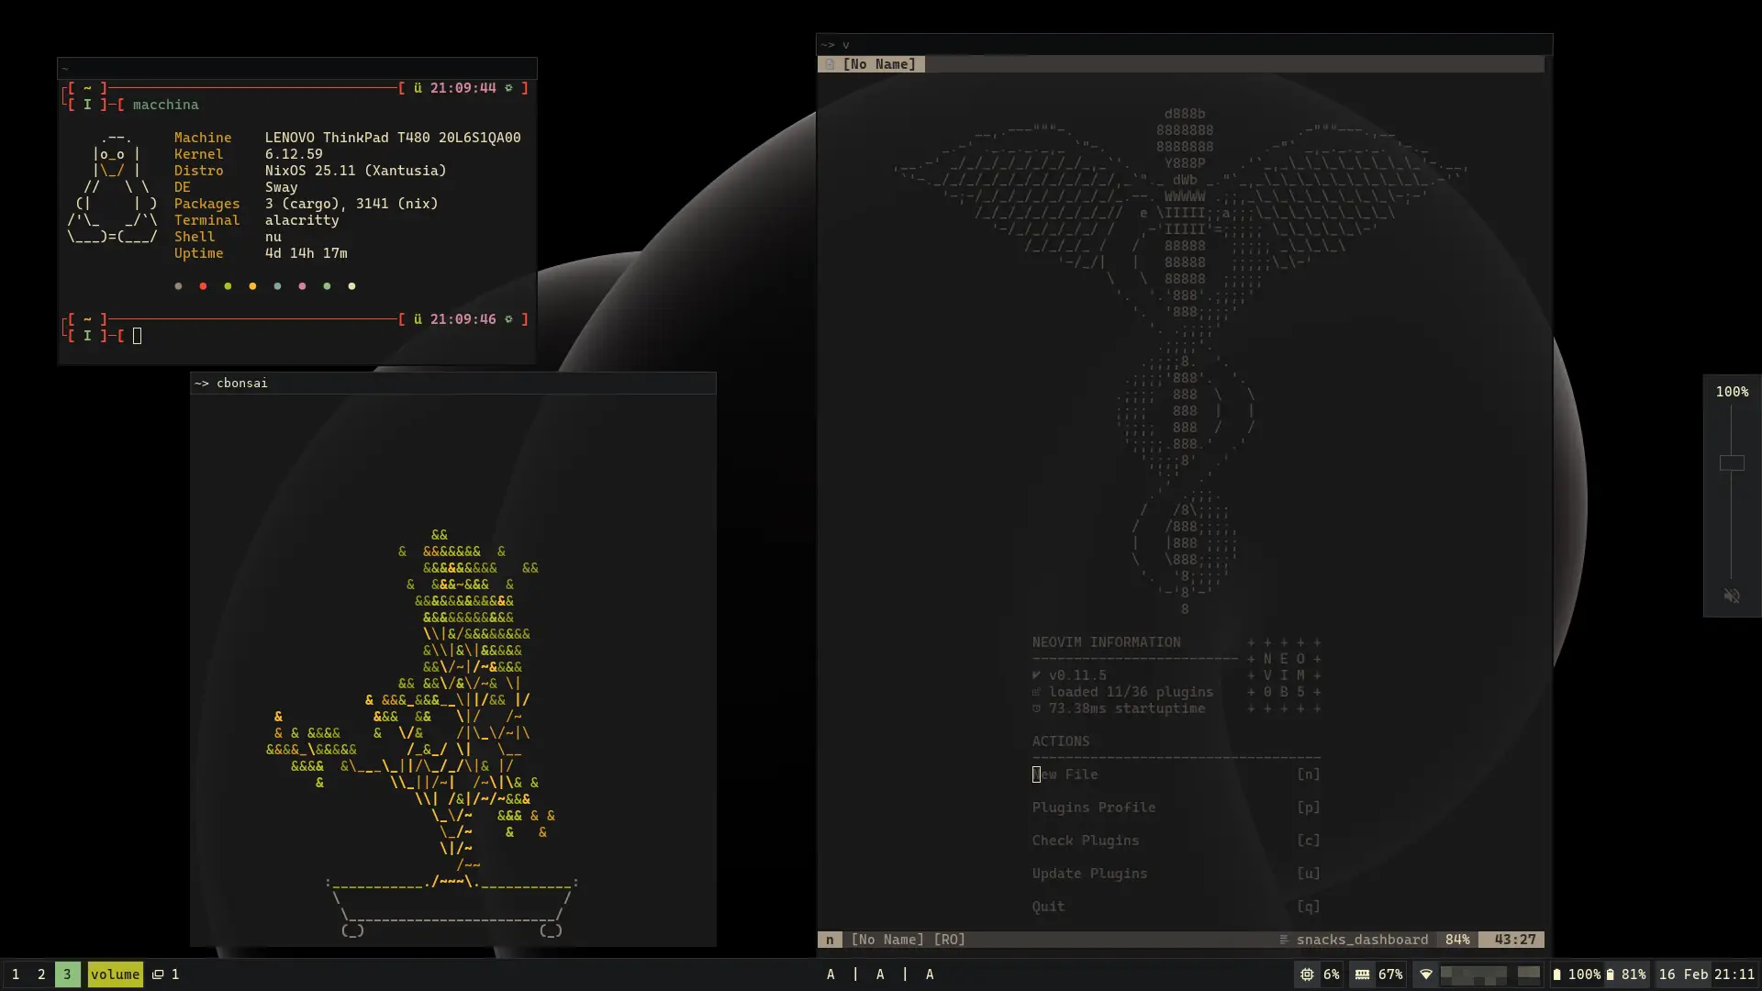The image size is (1762, 991).
Task: Click the buffer lines icon beside snacks_dashboard
Action: (x=1282, y=940)
